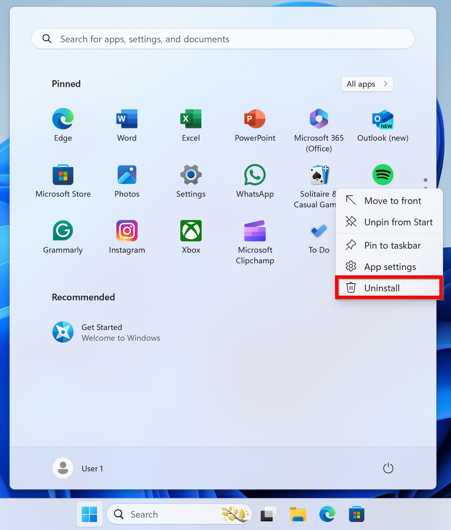Click the green Spotify icon

tap(383, 175)
